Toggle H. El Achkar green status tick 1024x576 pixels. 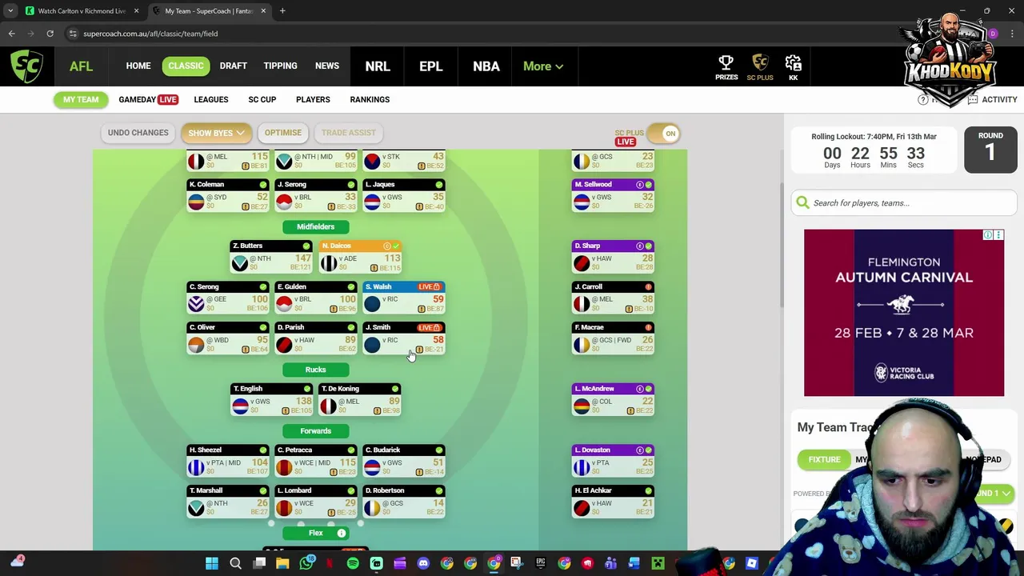(x=648, y=490)
